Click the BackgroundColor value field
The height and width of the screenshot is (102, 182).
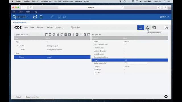coord(137,63)
